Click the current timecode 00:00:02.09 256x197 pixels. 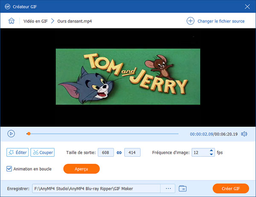tap(201, 134)
